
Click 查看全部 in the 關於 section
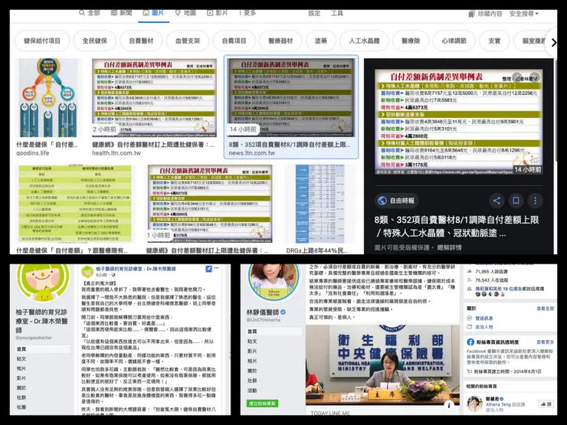click(546, 309)
